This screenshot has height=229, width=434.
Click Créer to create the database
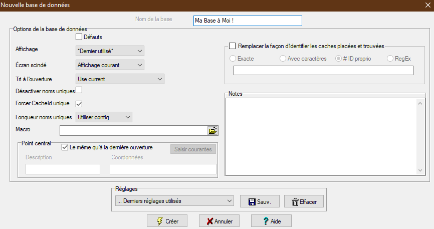(167, 221)
